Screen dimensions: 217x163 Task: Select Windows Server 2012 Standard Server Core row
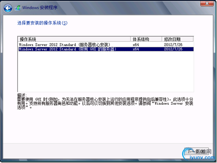coord(106,44)
